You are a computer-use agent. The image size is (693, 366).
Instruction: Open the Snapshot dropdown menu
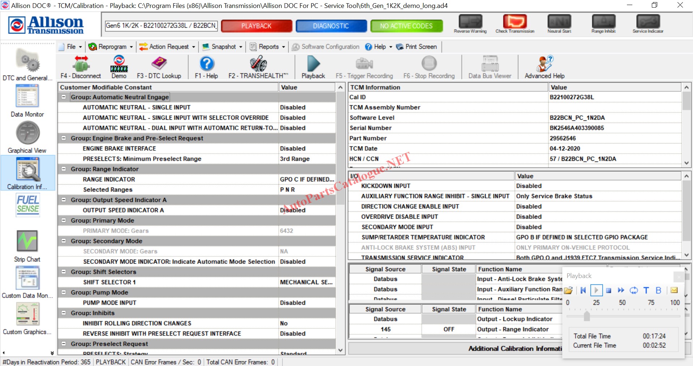click(x=223, y=47)
